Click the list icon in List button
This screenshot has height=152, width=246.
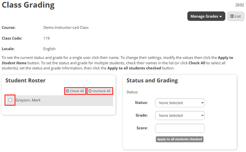pyautogui.click(x=232, y=16)
